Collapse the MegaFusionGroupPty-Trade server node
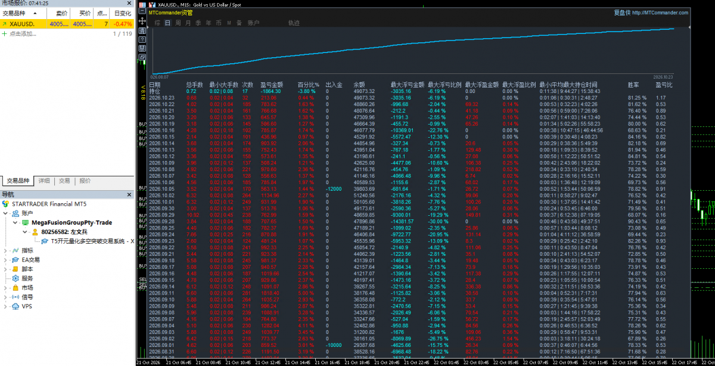Viewport: 715px width, 366px height. pos(15,222)
